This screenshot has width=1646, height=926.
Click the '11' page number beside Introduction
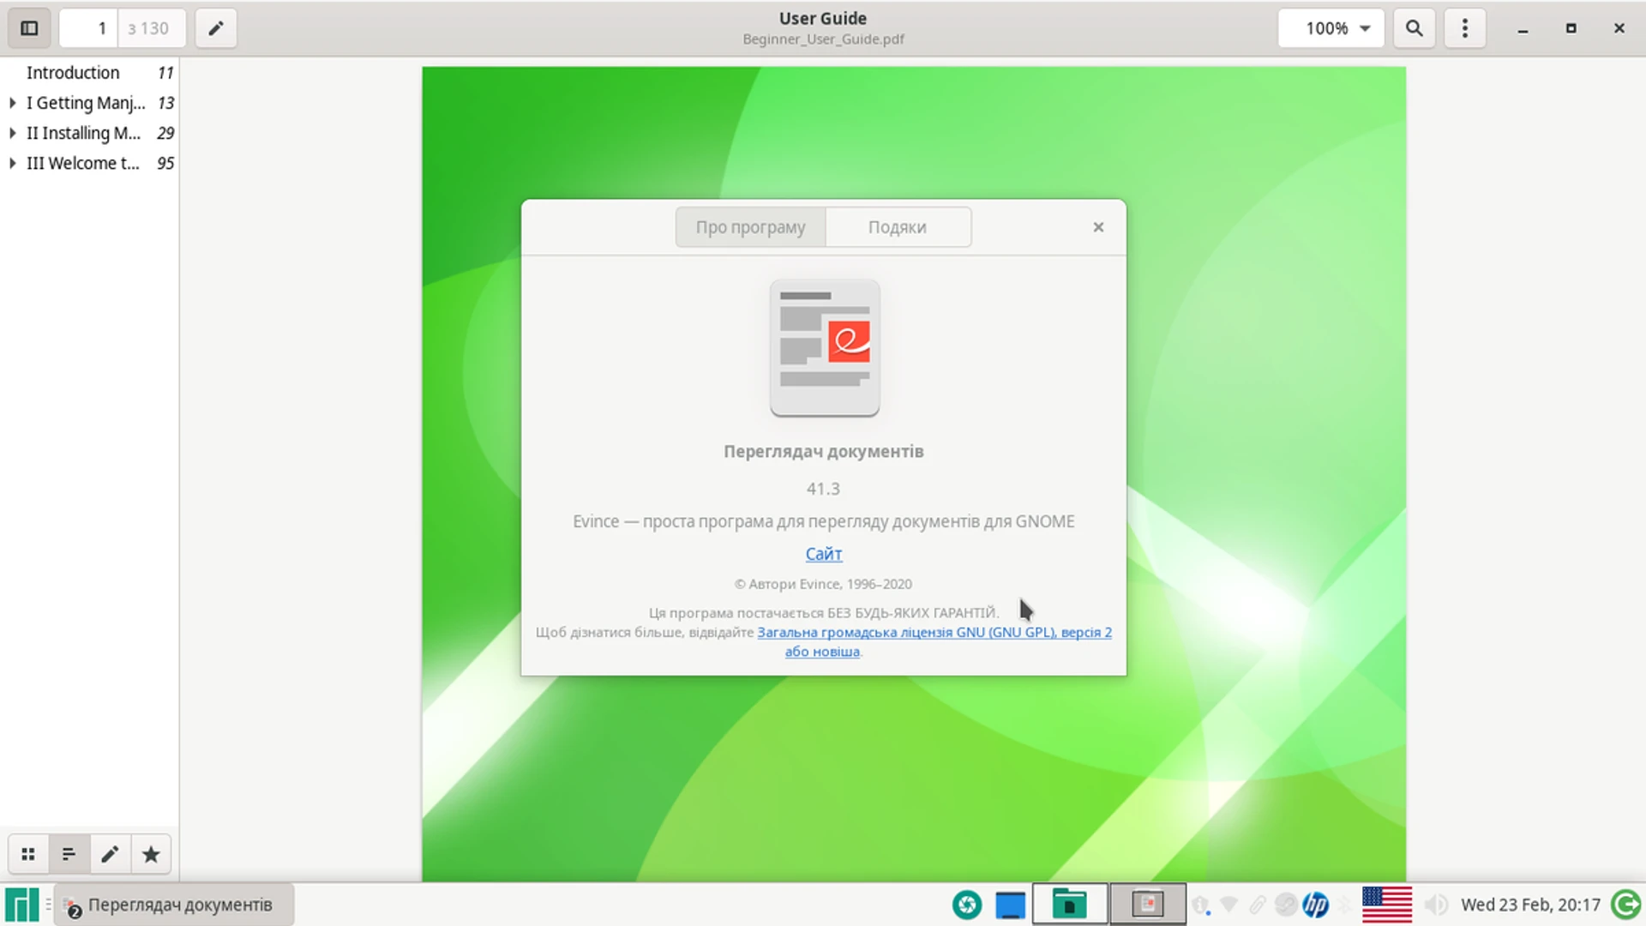pyautogui.click(x=165, y=73)
